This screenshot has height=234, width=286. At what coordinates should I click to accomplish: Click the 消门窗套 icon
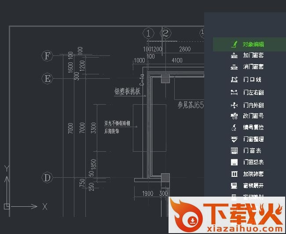tap(234, 67)
